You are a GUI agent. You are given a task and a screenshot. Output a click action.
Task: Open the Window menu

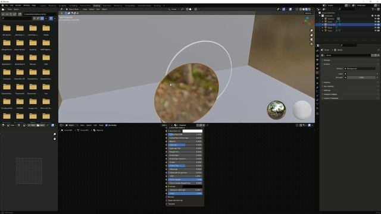click(x=26, y=5)
